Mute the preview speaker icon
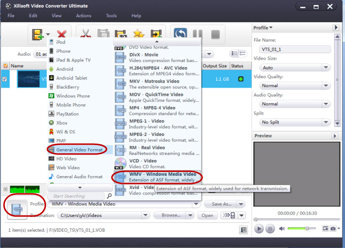Image resolution: width=345 pixels, height=248 pixels. point(282,229)
